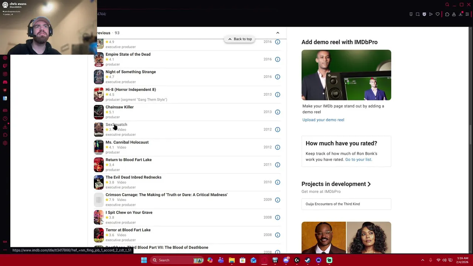This screenshot has height=266, width=473.
Task: Open the extensions cube toolbar icon
Action: tap(447, 14)
